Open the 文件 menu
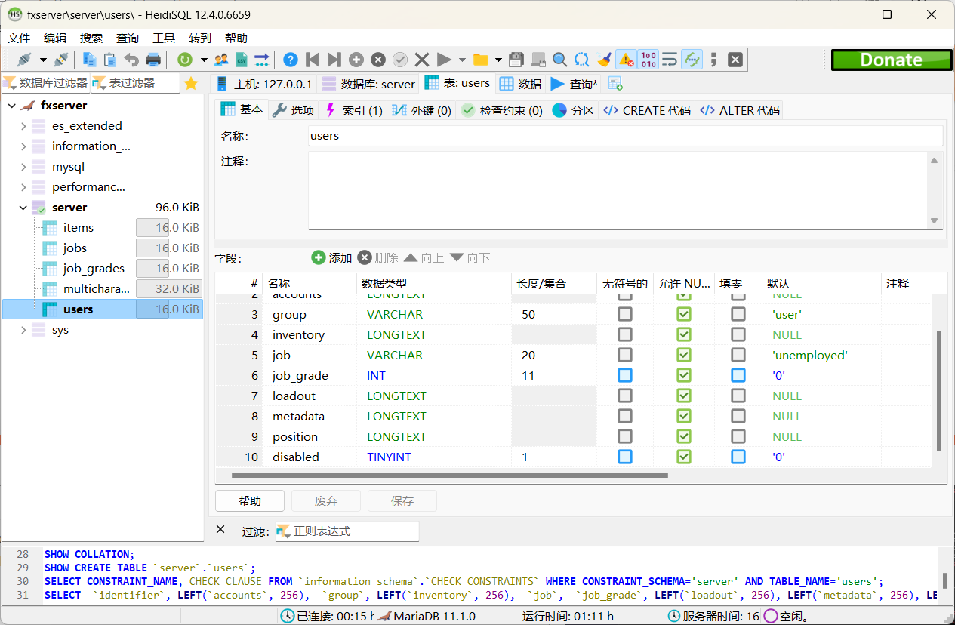This screenshot has height=625, width=955. pyautogui.click(x=19, y=38)
